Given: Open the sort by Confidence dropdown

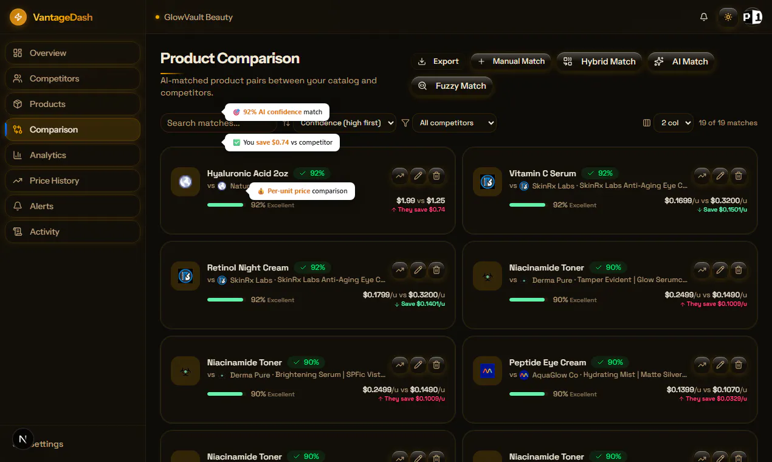Looking at the screenshot, I should point(345,123).
